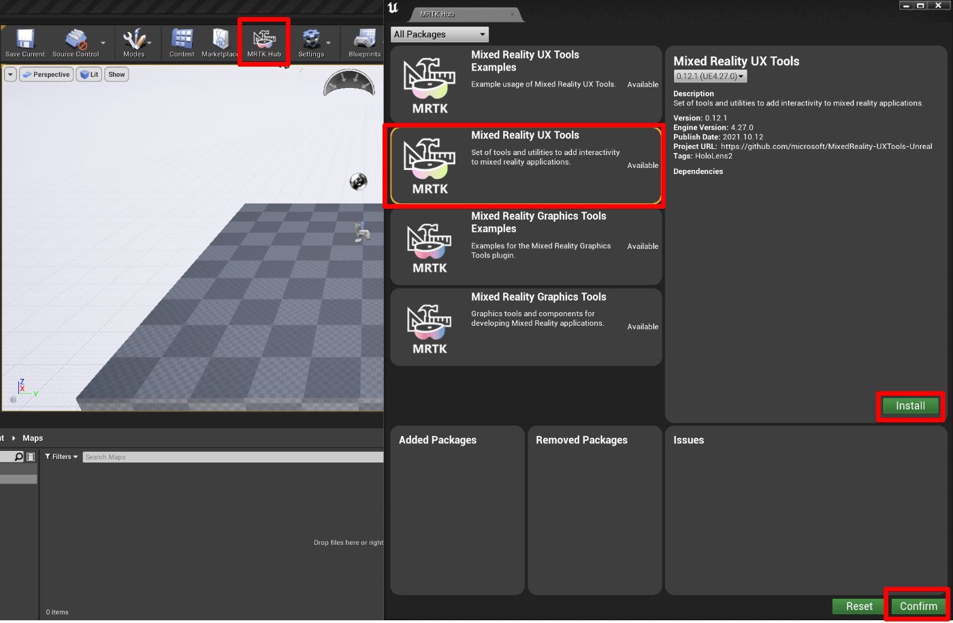Click the Save Current toolbar icon
The height and width of the screenshot is (623, 953).
click(25, 43)
